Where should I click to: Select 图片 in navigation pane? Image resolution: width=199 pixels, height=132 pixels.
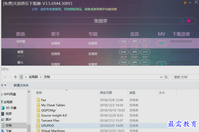[x=9, y=120]
